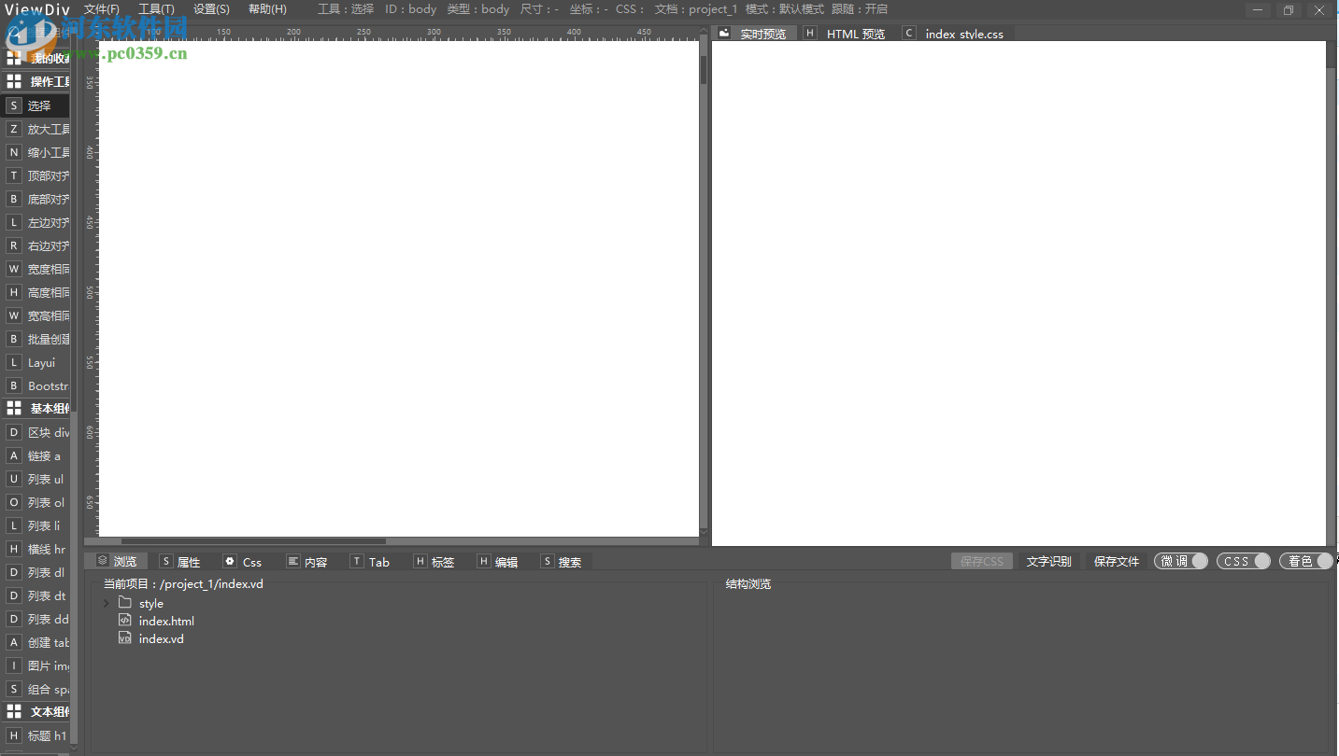Viewport: 1339px width, 756px height.
Task: Open the 工具(T) menu
Action: click(155, 8)
